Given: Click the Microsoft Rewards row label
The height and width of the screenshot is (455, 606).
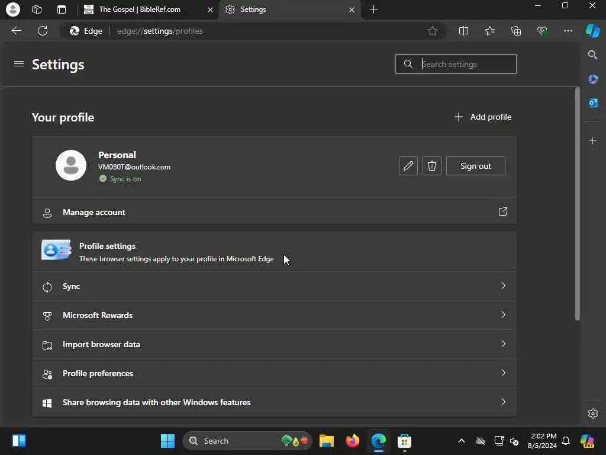Looking at the screenshot, I should [x=98, y=315].
